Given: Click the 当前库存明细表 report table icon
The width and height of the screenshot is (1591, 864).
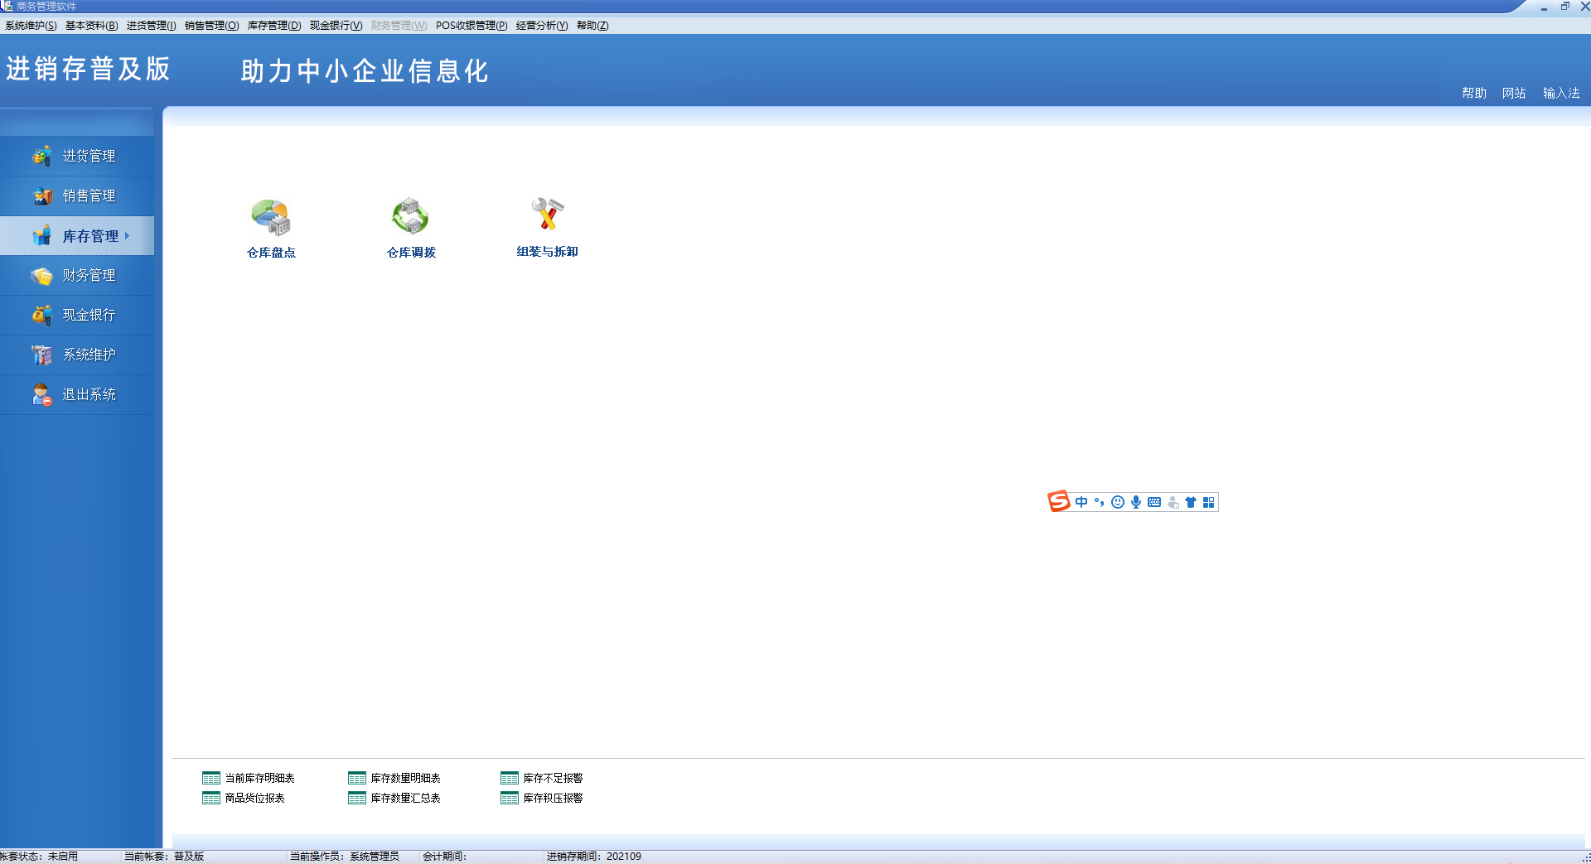Looking at the screenshot, I should pos(211,779).
